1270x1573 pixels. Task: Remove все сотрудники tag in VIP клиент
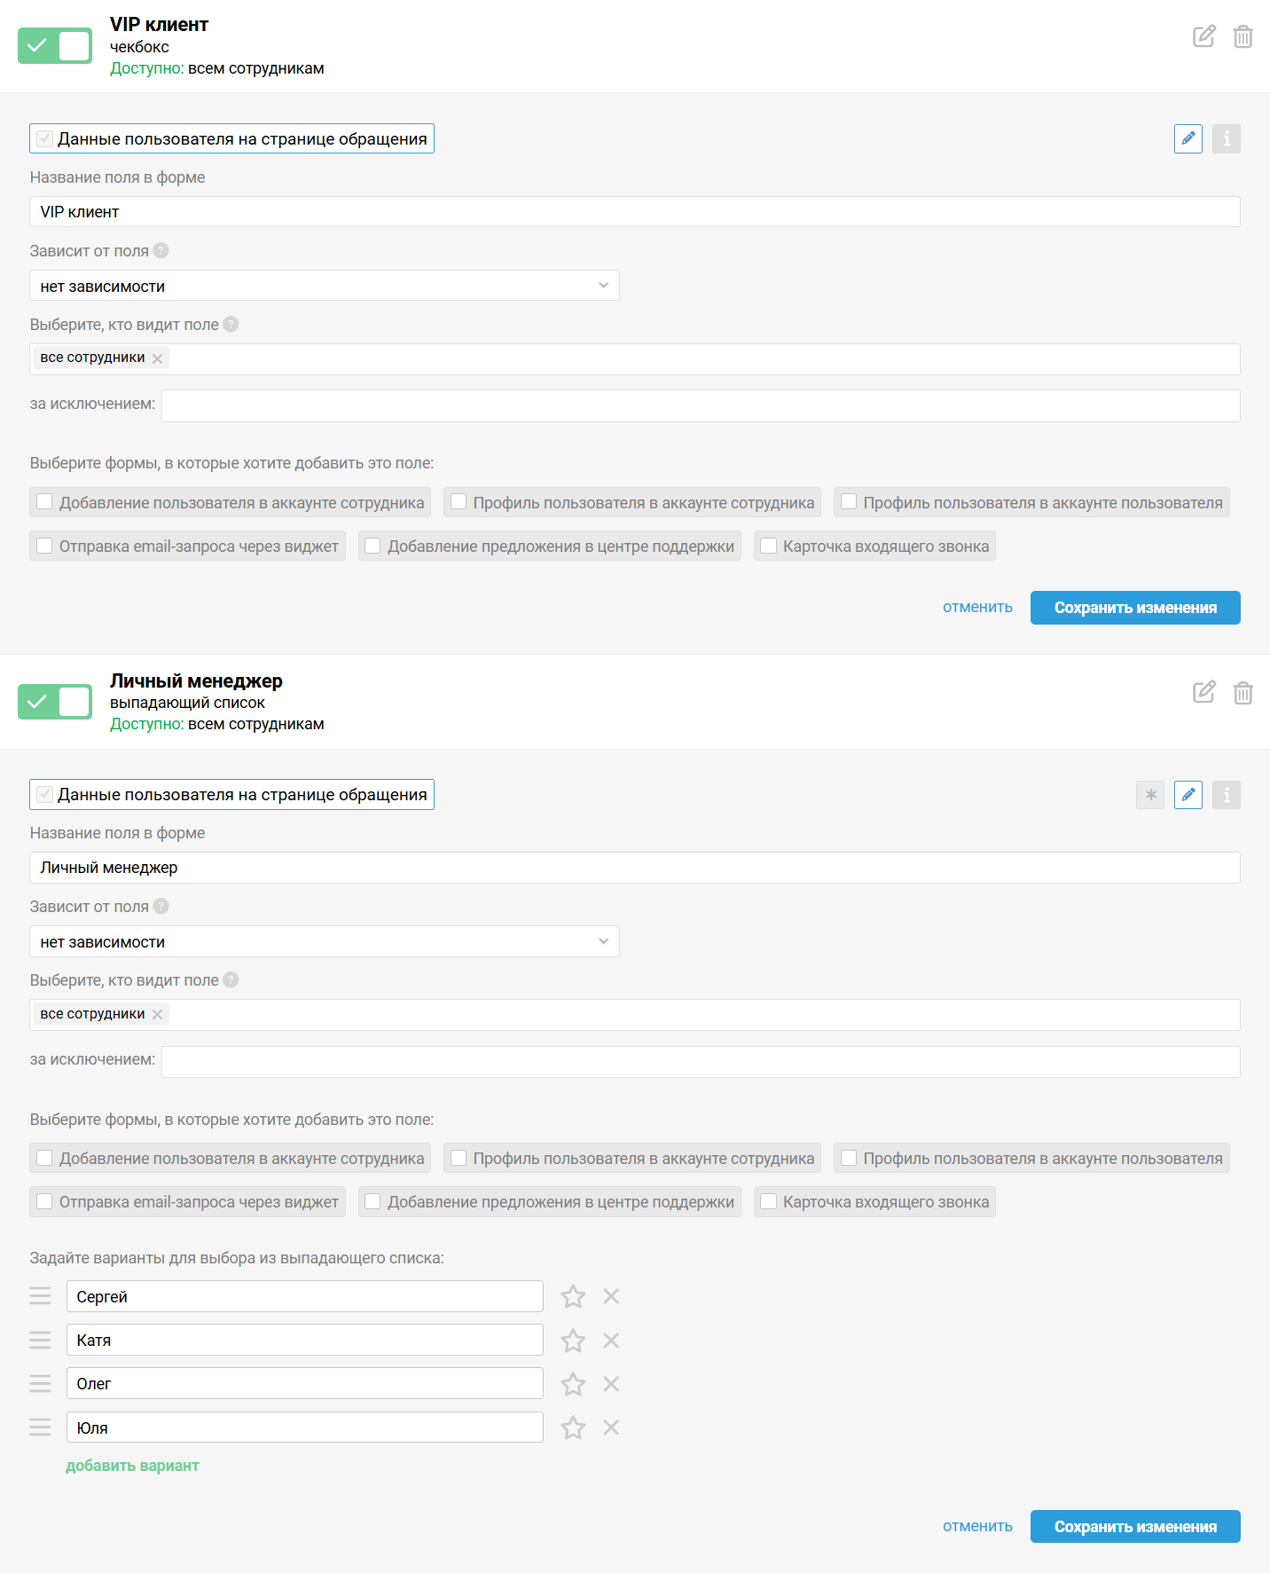pyautogui.click(x=157, y=358)
